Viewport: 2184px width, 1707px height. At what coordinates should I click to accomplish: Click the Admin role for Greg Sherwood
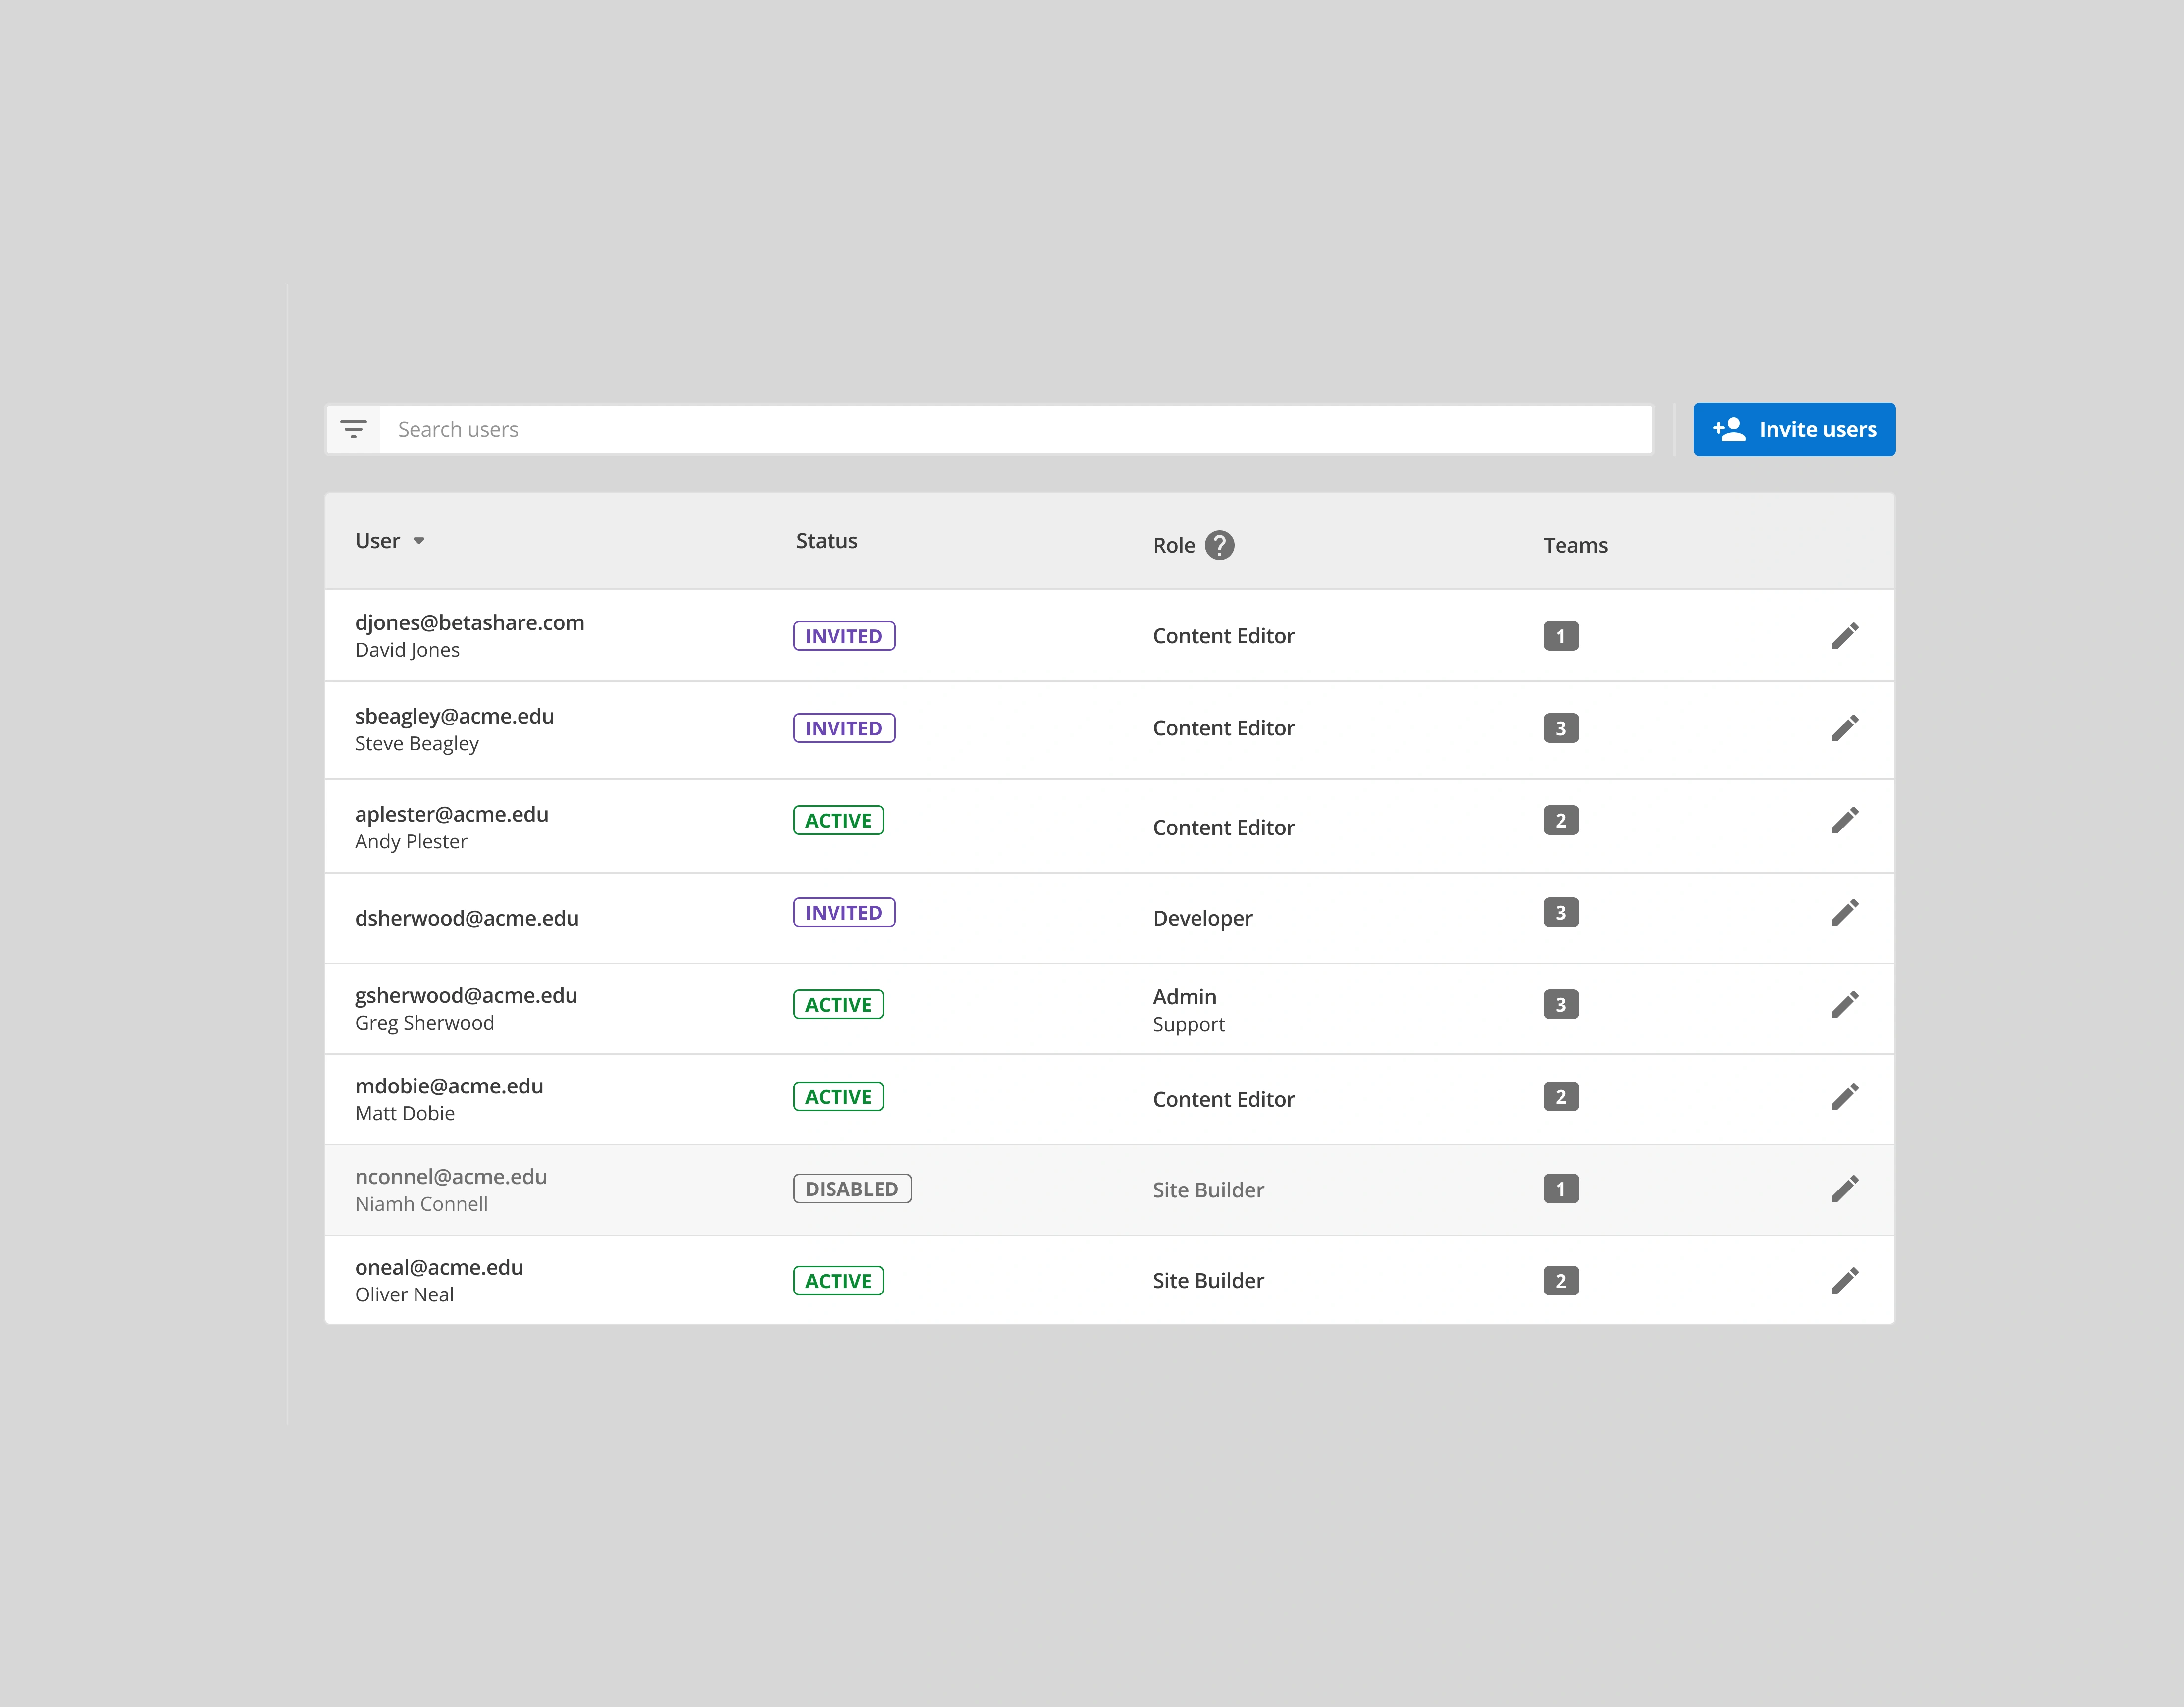[1185, 997]
